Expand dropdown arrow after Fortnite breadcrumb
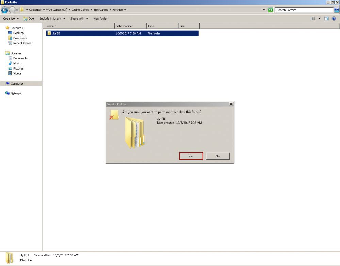This screenshot has height=266, width=340. point(125,10)
